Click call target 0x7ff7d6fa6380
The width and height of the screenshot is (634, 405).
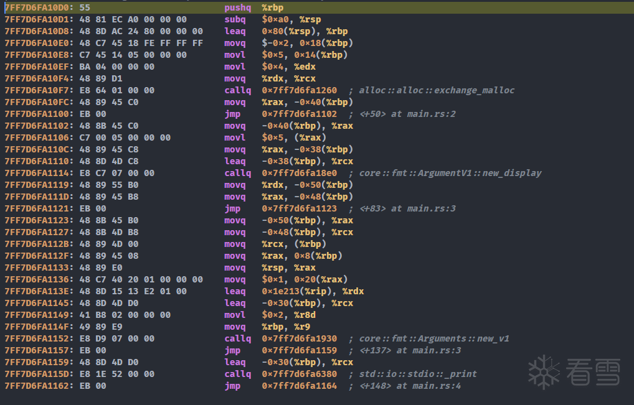299,374
